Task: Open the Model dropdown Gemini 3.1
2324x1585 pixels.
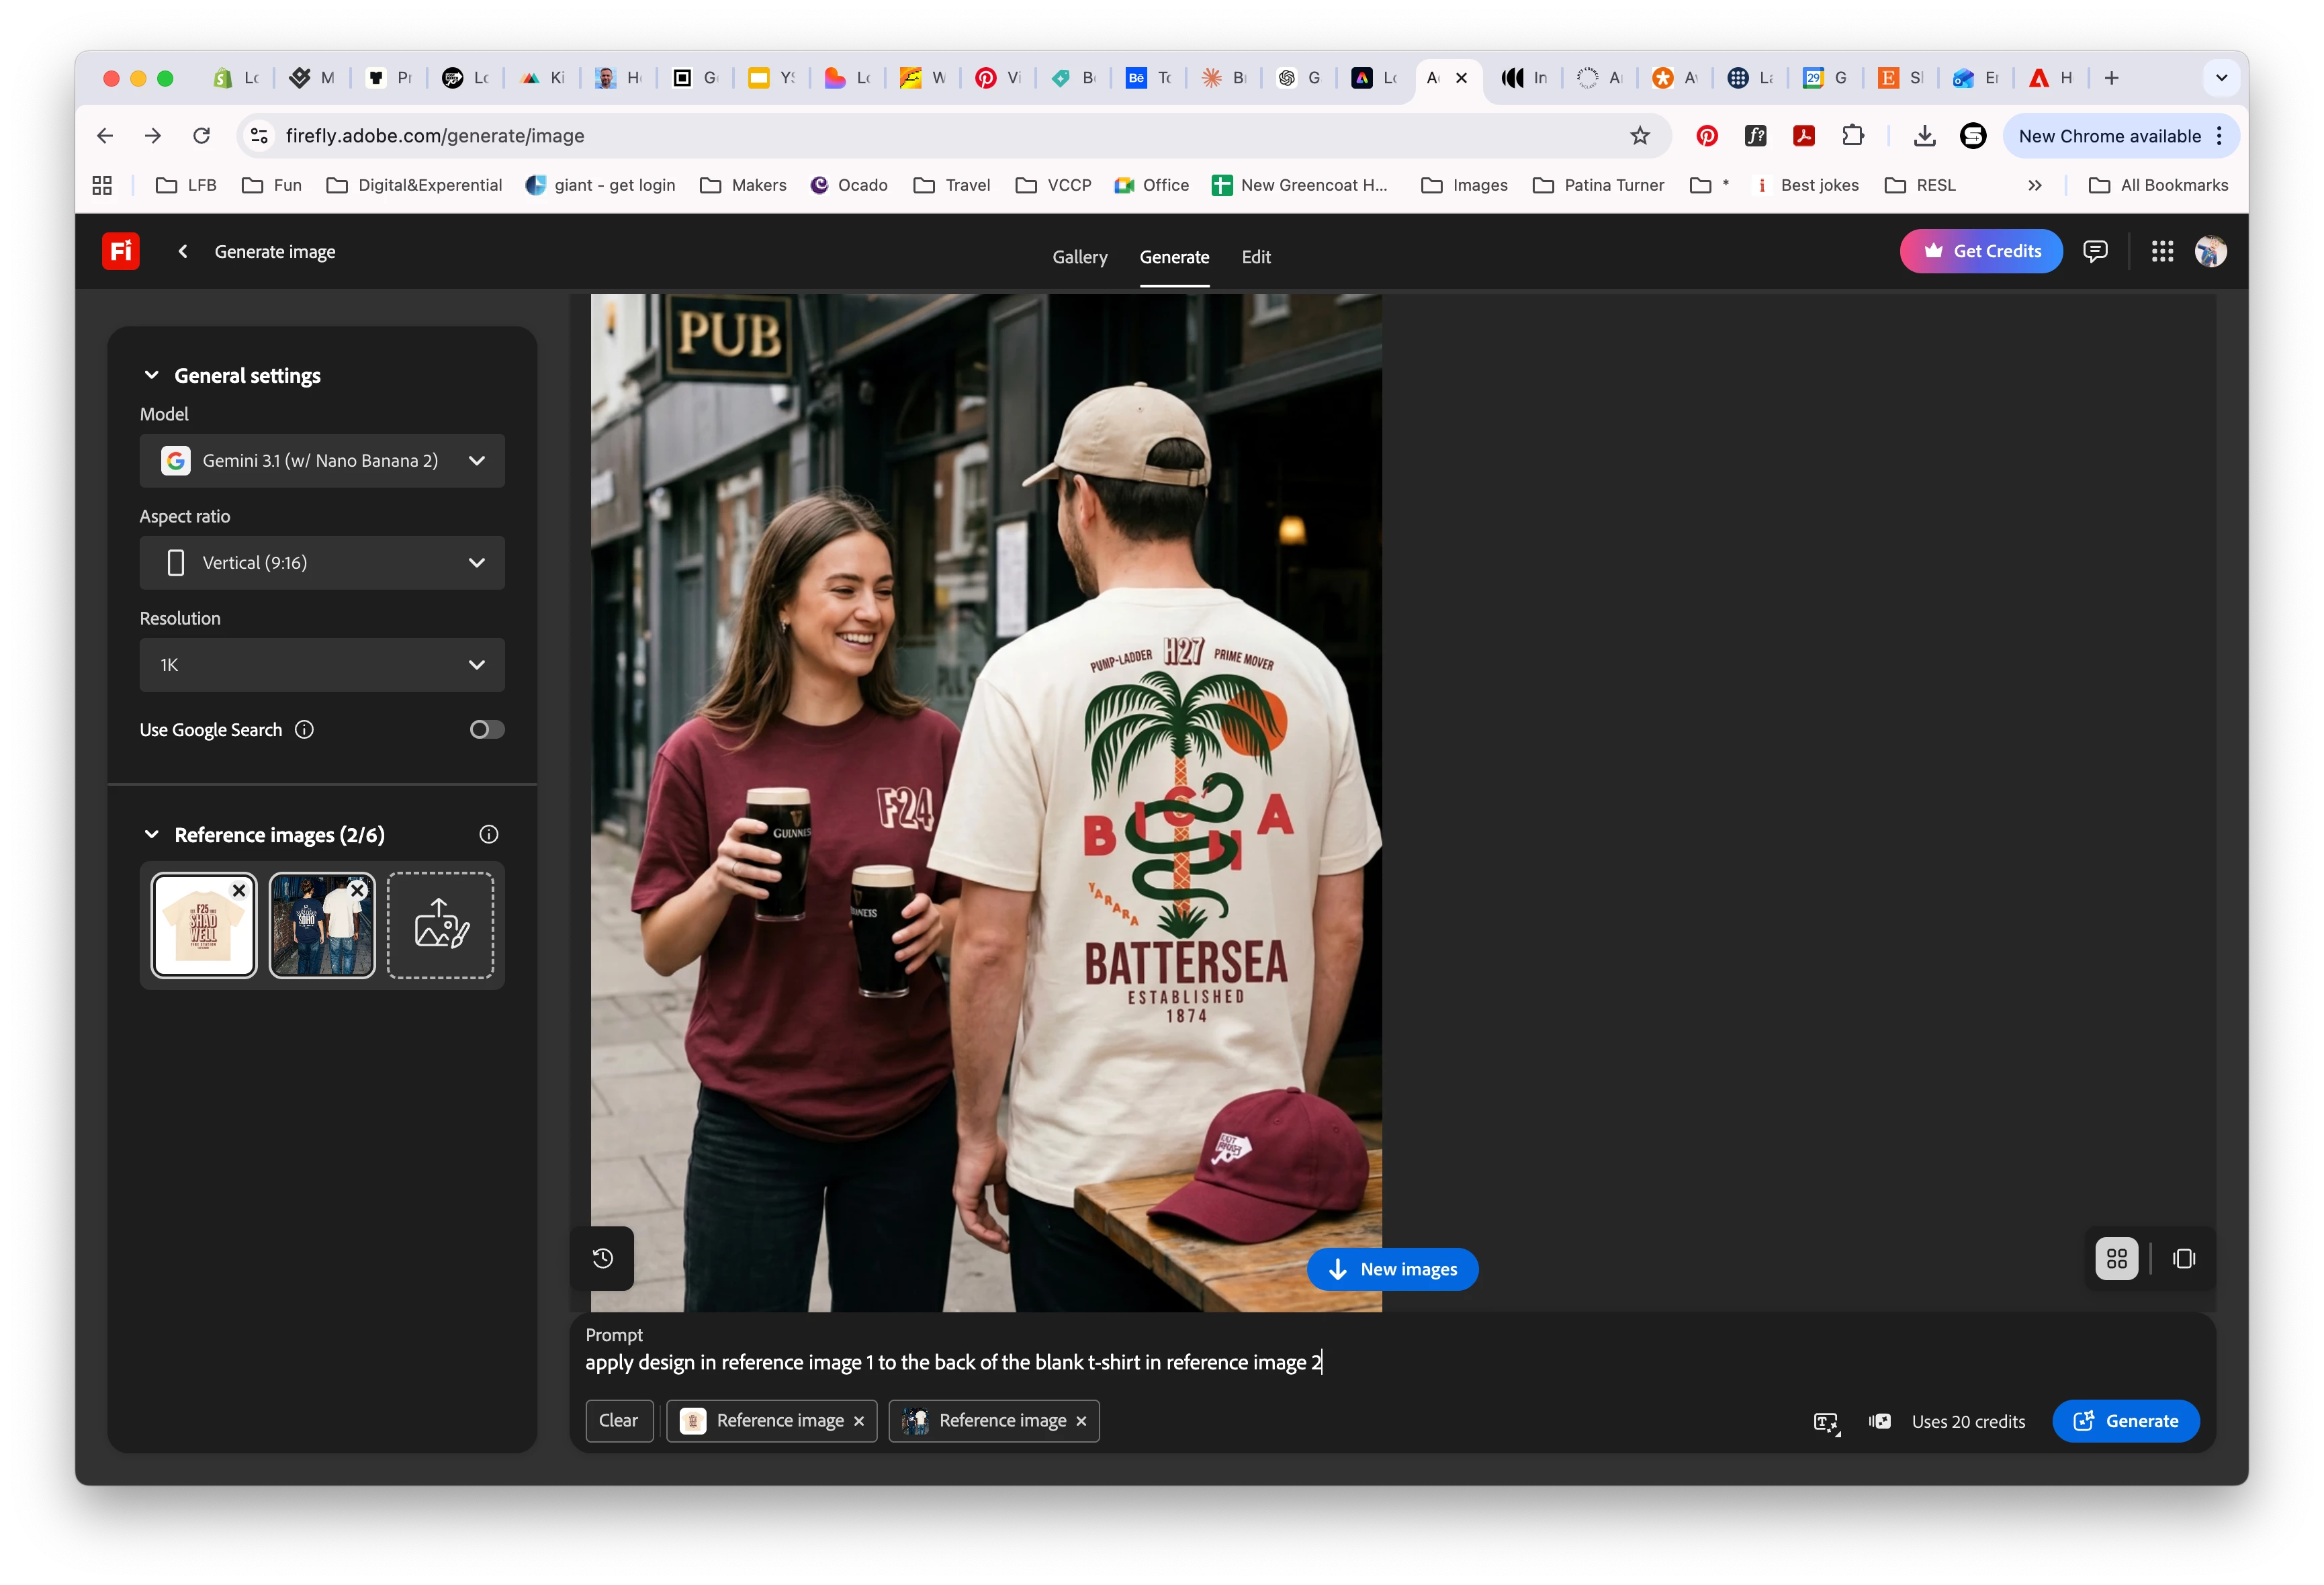Action: click(322, 460)
